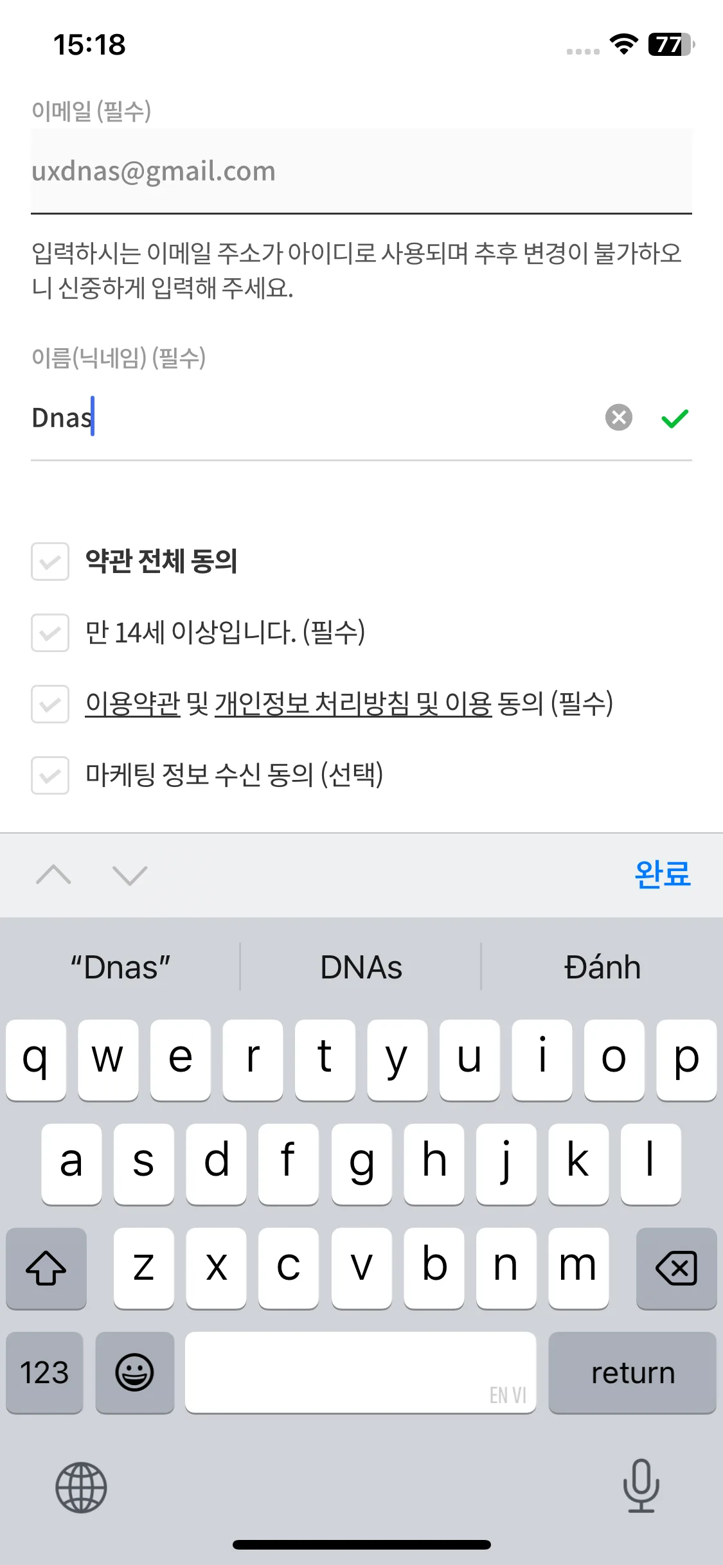Screen dimensions: 723x1565
Task: Tap the 123 numeric keyboard key
Action: point(44,1372)
